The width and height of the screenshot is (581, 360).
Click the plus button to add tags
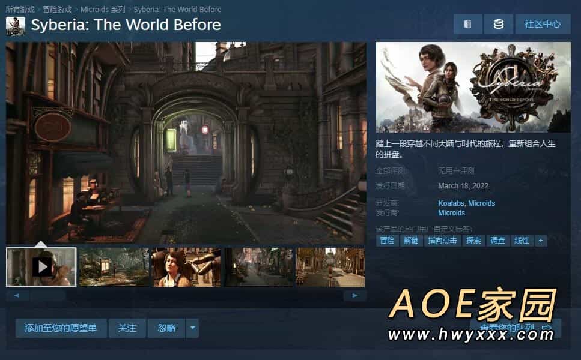coord(541,241)
